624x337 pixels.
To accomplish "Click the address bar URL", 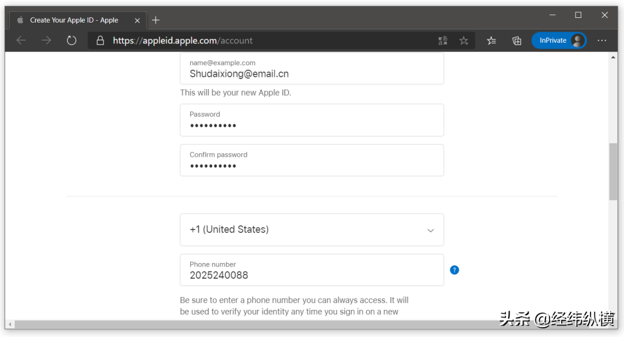I will [183, 40].
